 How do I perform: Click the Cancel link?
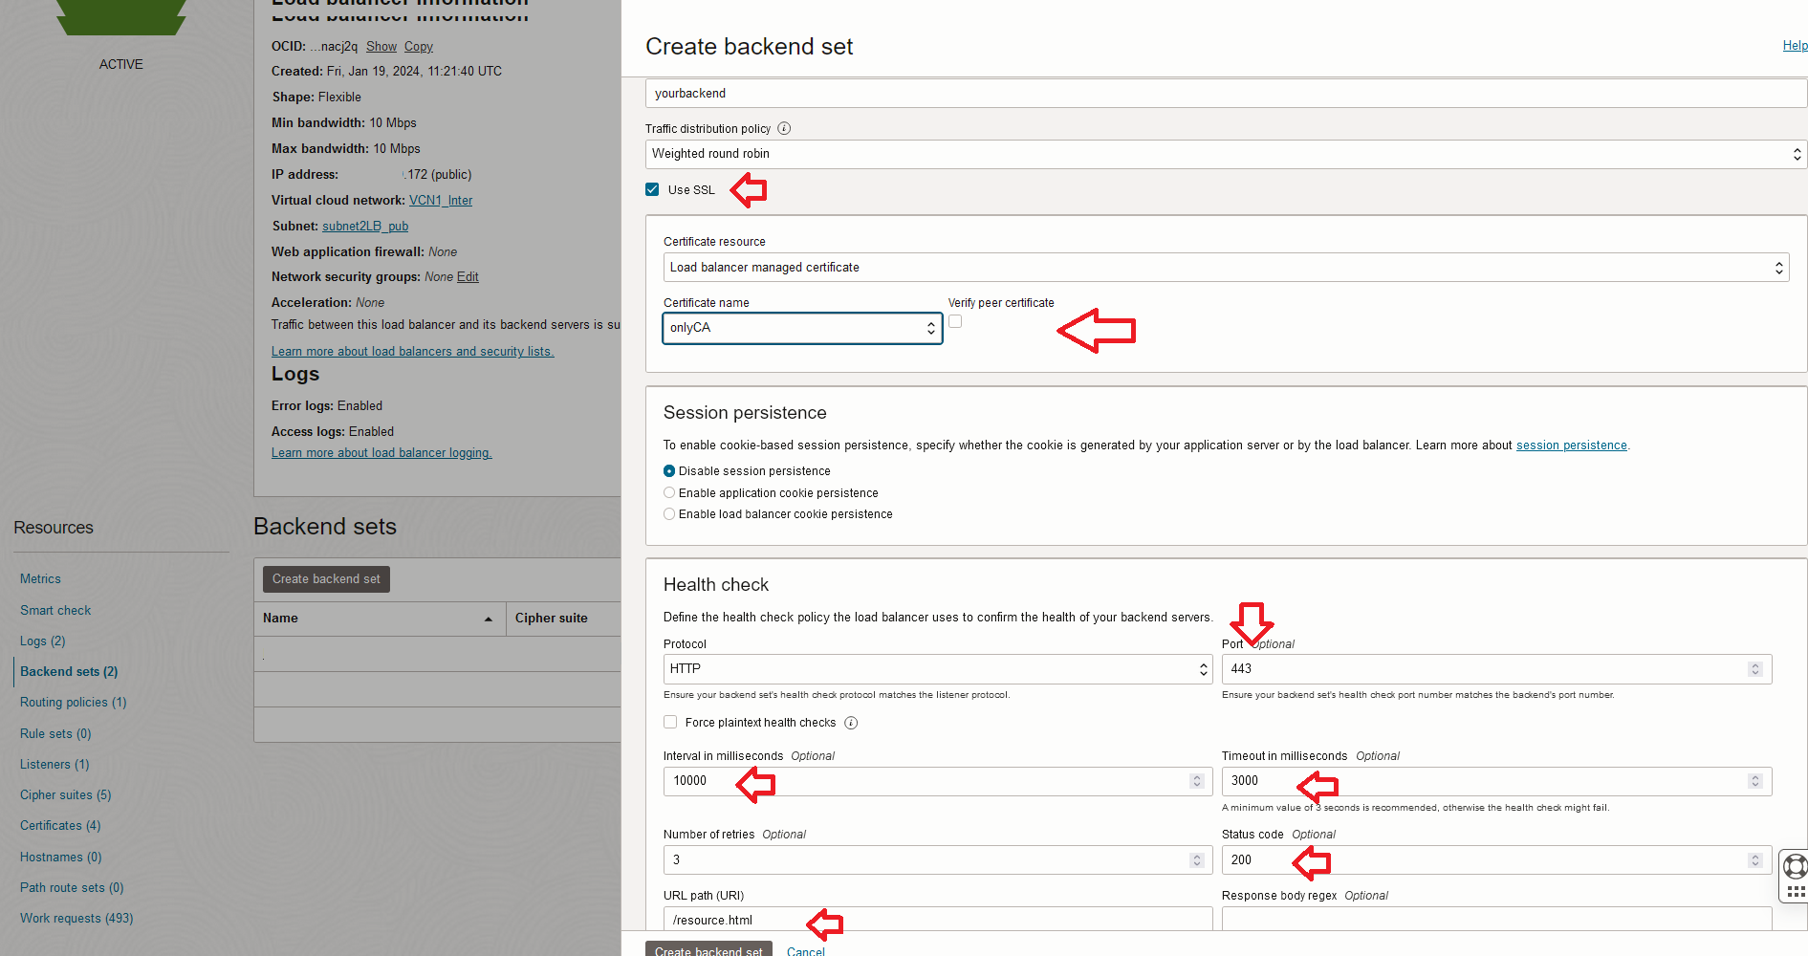(x=805, y=951)
